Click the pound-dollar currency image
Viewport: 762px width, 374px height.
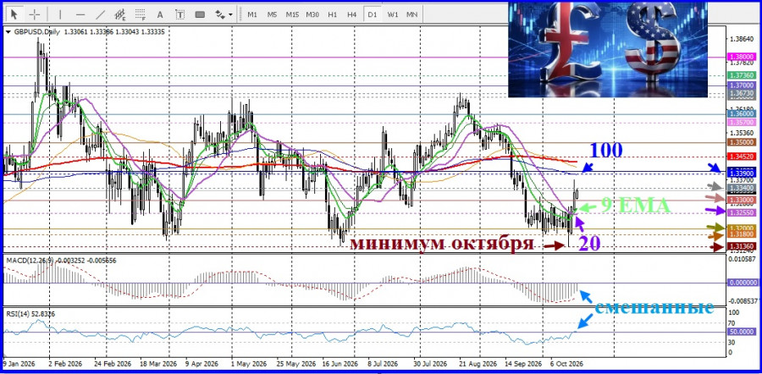click(x=608, y=49)
